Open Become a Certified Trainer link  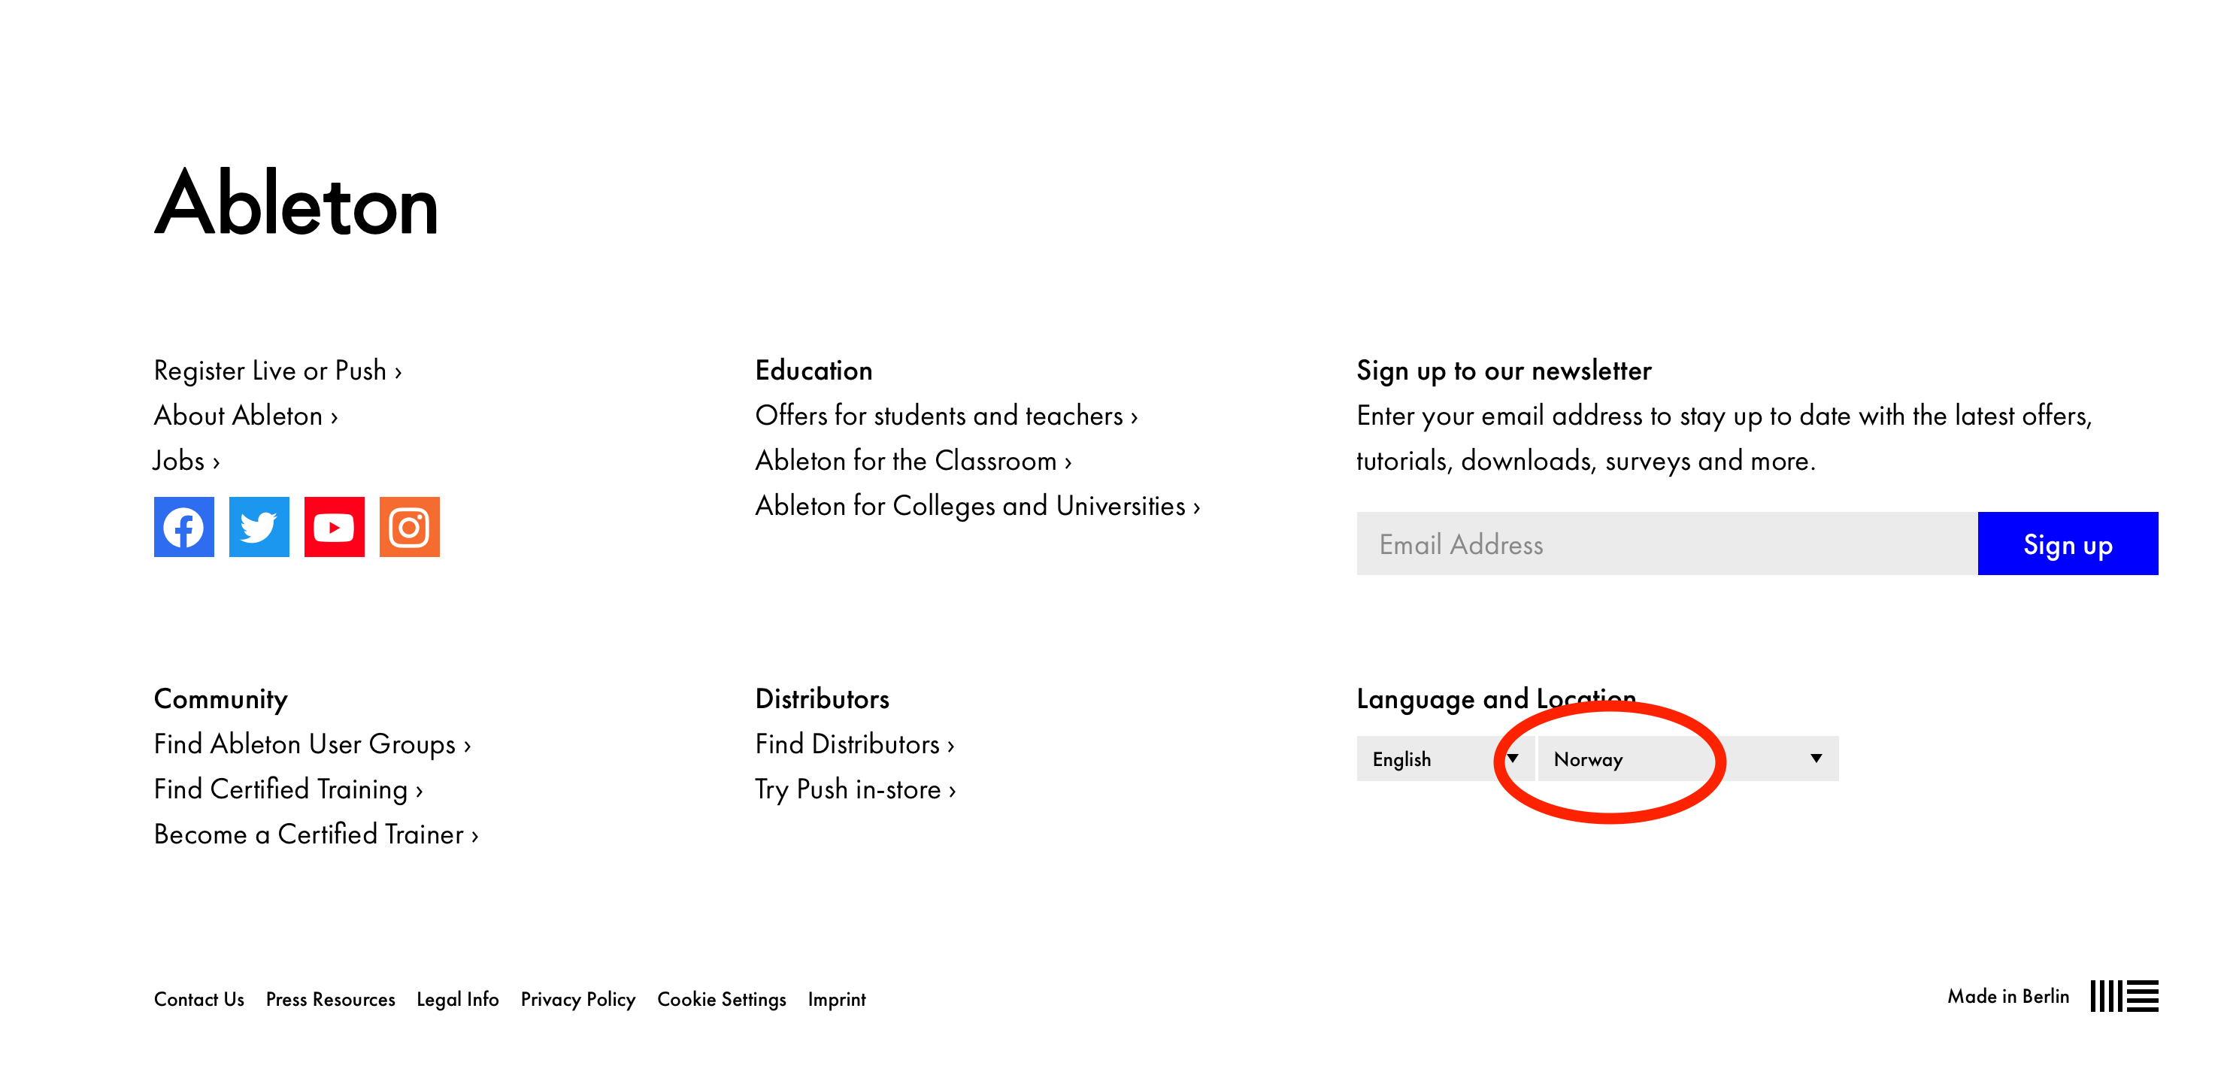pos(316,834)
